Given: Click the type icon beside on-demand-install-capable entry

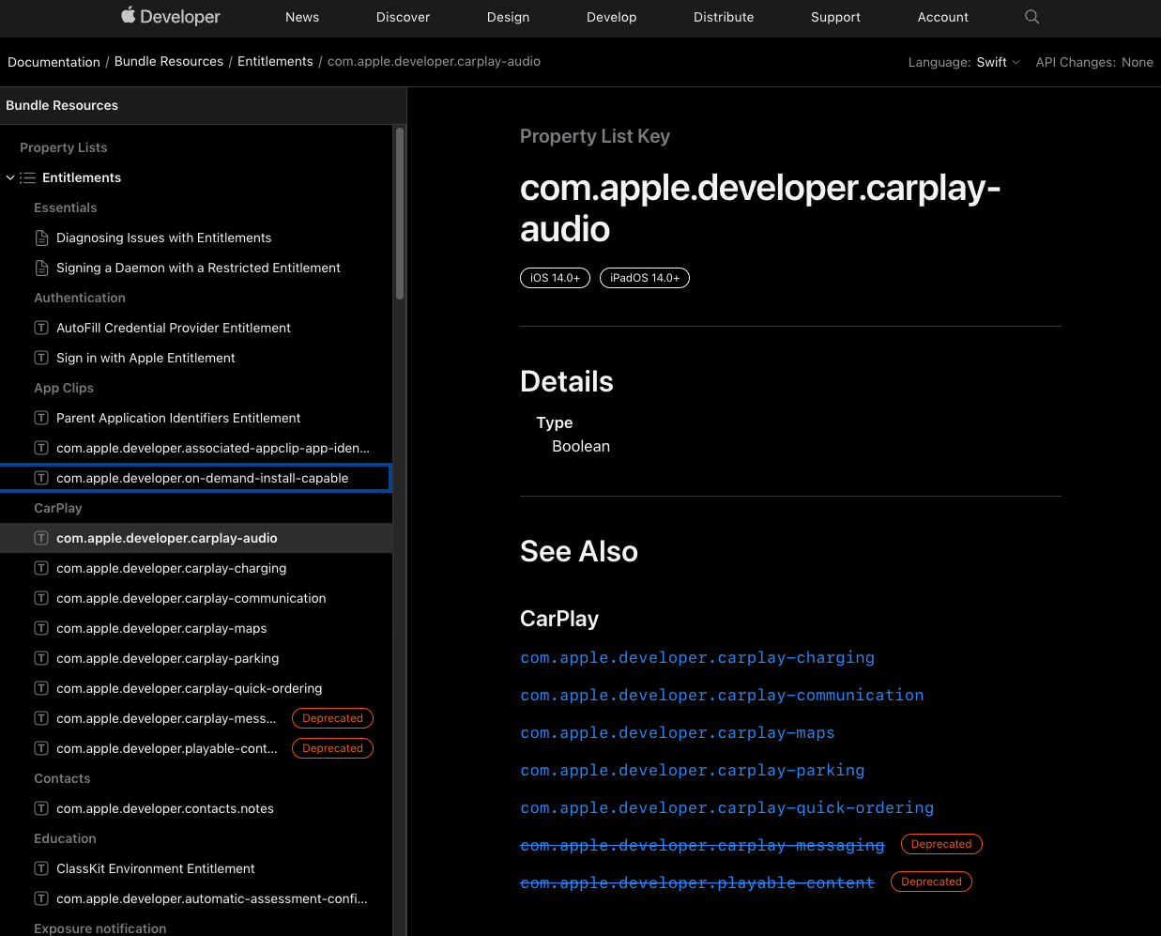Looking at the screenshot, I should [41, 478].
